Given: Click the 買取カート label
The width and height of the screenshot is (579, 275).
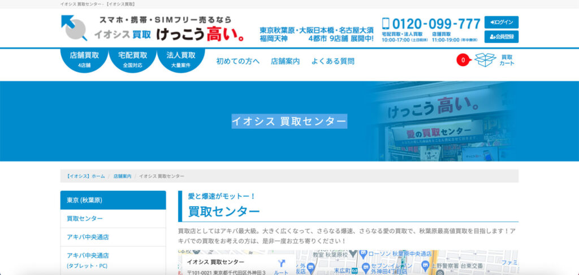Looking at the screenshot, I should pyautogui.click(x=507, y=60).
